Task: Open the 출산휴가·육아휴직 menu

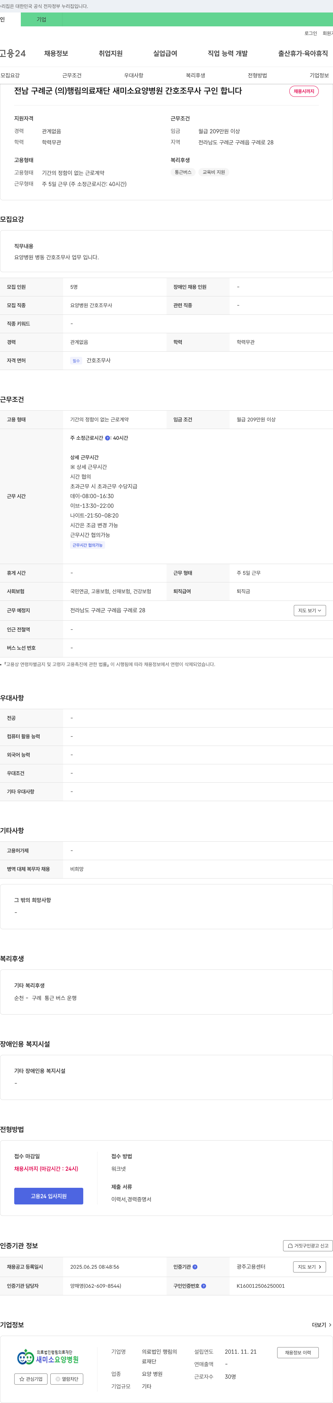Action: [303, 53]
